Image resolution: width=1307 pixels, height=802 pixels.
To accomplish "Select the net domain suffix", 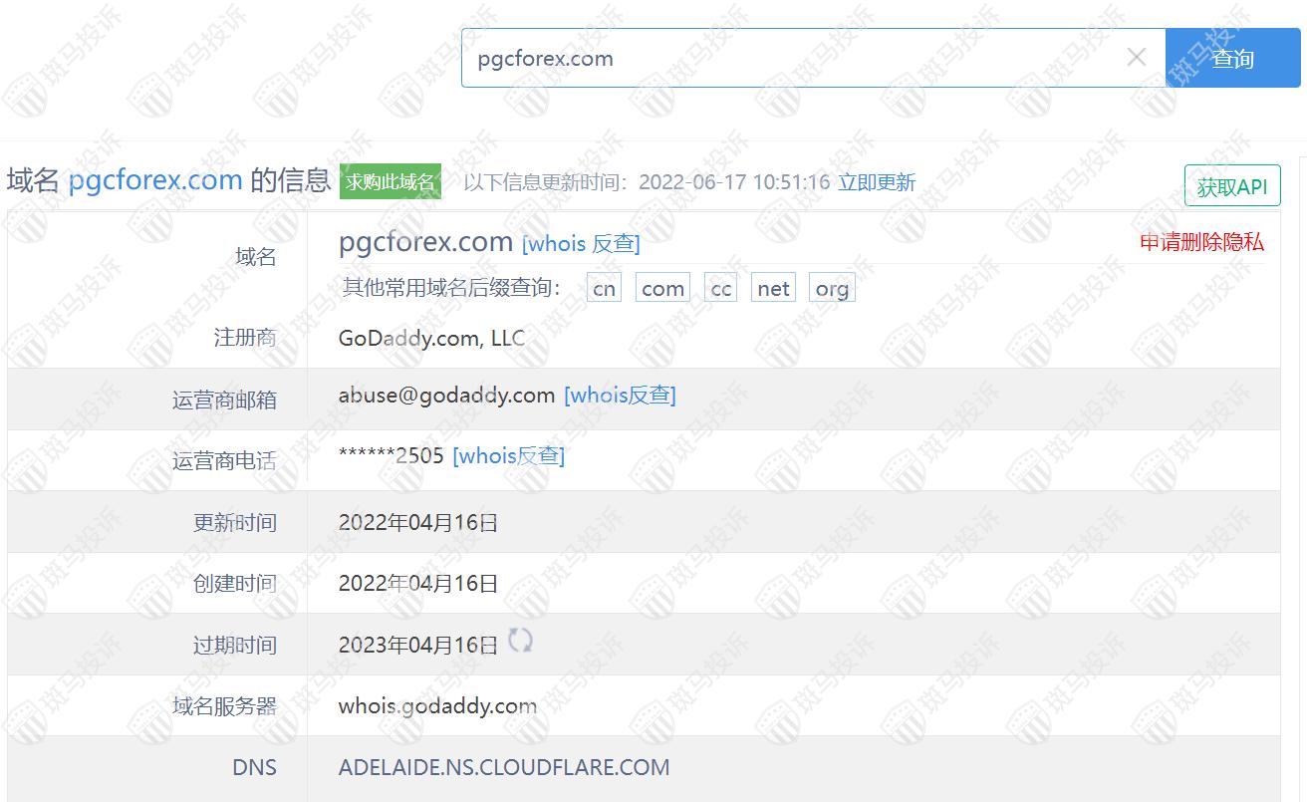I will coord(773,289).
